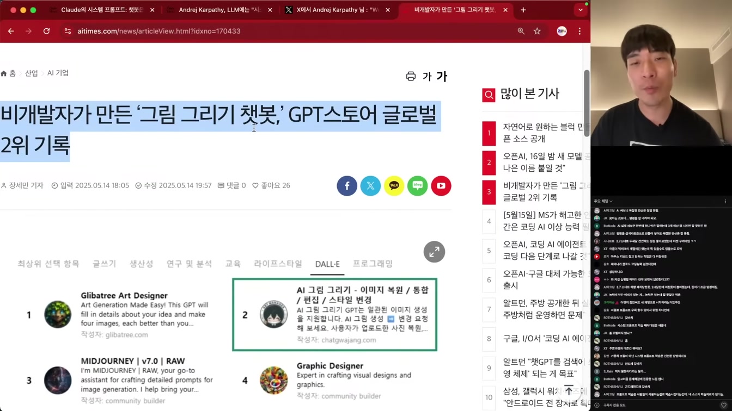Image resolution: width=732 pixels, height=411 pixels.
Task: Close the X에서 Andrej Karpathy 님 tab
Action: [x=387, y=10]
